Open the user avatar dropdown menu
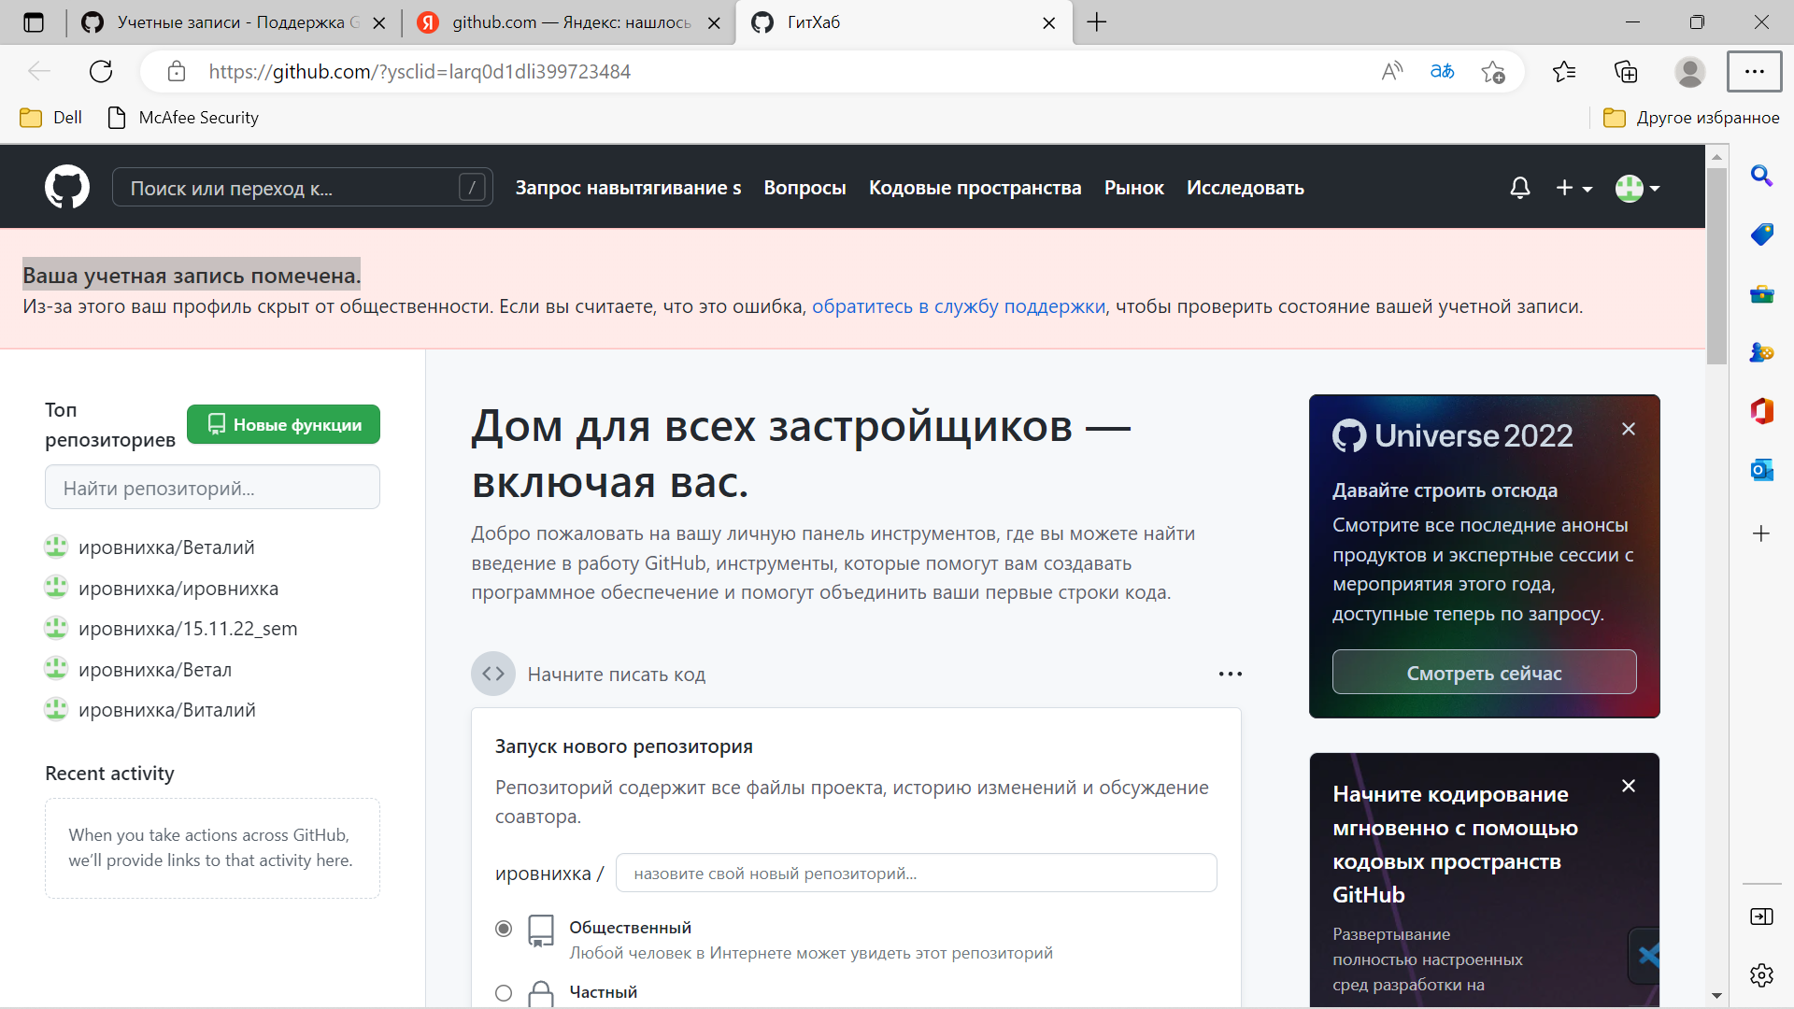The height and width of the screenshot is (1009, 1794). [x=1637, y=188]
